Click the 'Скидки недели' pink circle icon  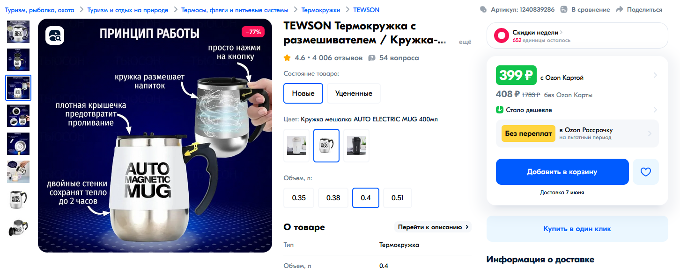[502, 35]
